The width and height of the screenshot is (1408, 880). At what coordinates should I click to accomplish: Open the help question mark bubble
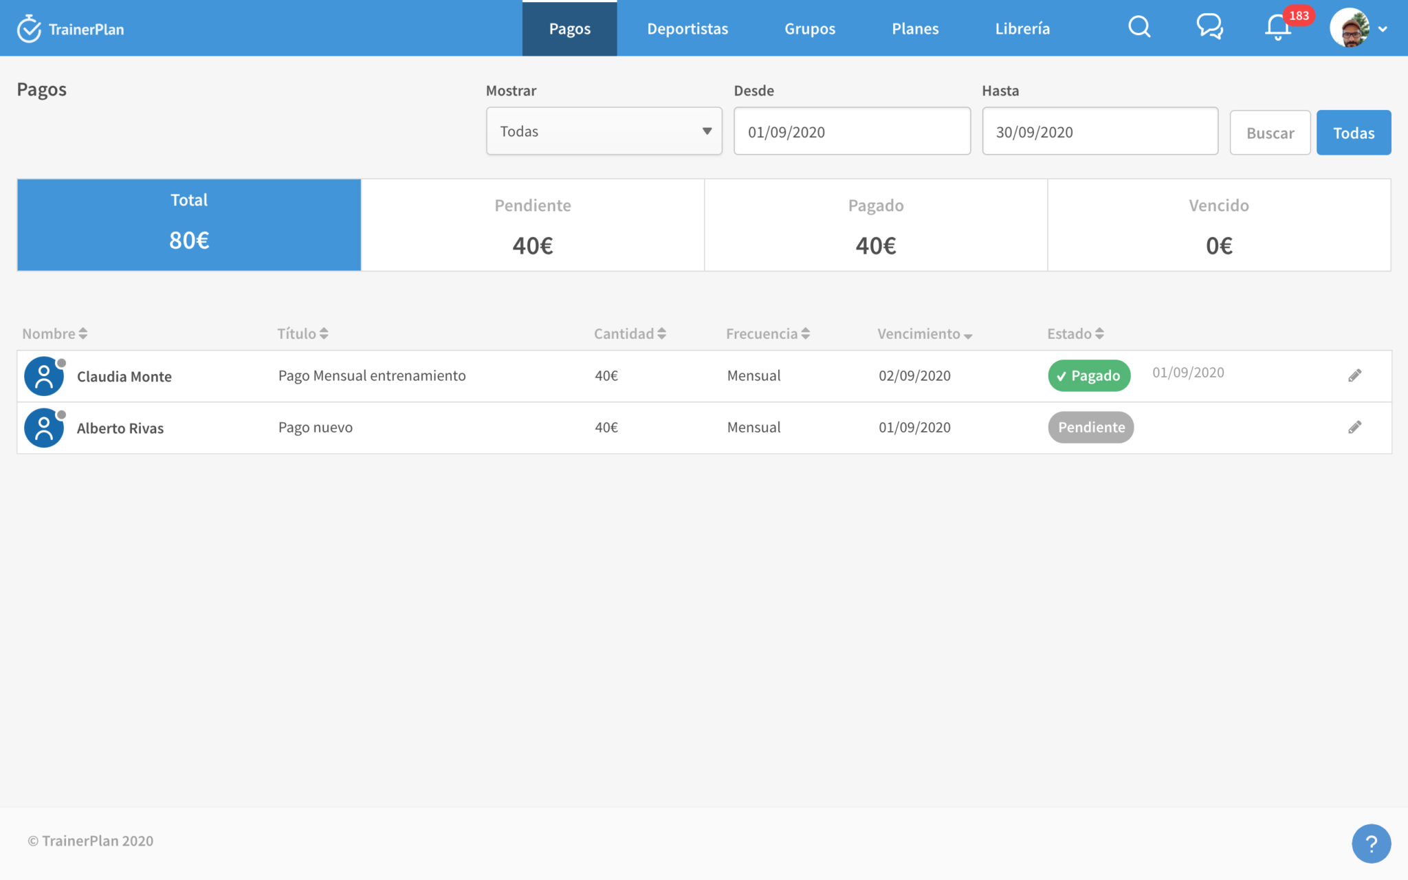(x=1372, y=844)
